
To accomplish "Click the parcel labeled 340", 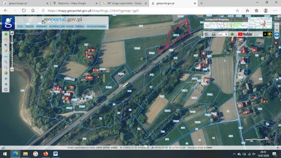I will pyautogui.click(x=129, y=91).
